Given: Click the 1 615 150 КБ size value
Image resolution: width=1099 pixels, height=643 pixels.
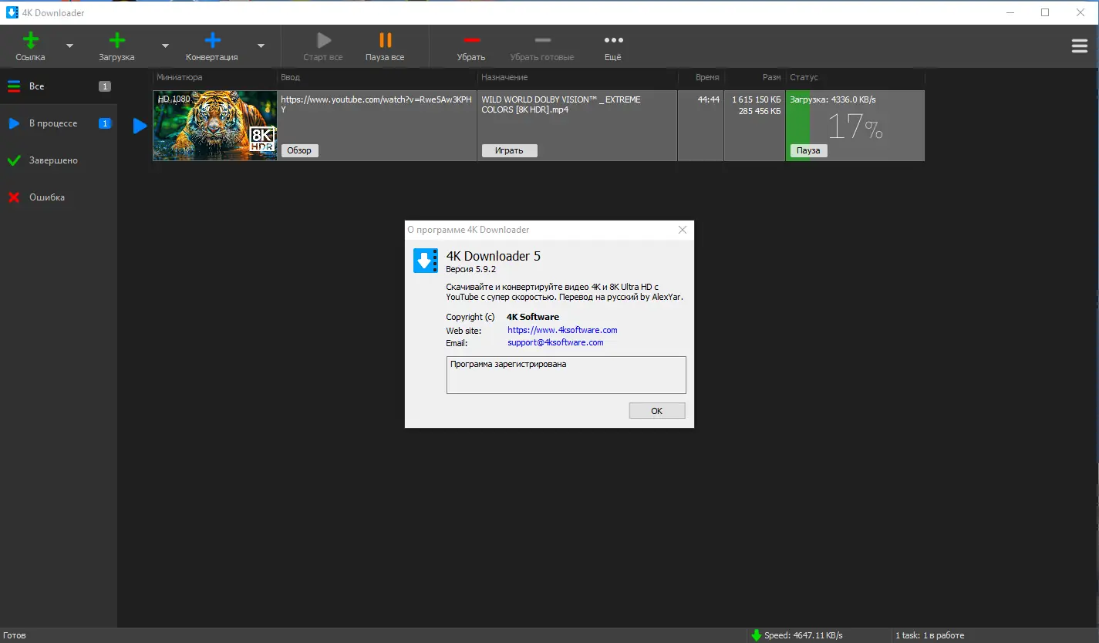Looking at the screenshot, I should [x=757, y=99].
